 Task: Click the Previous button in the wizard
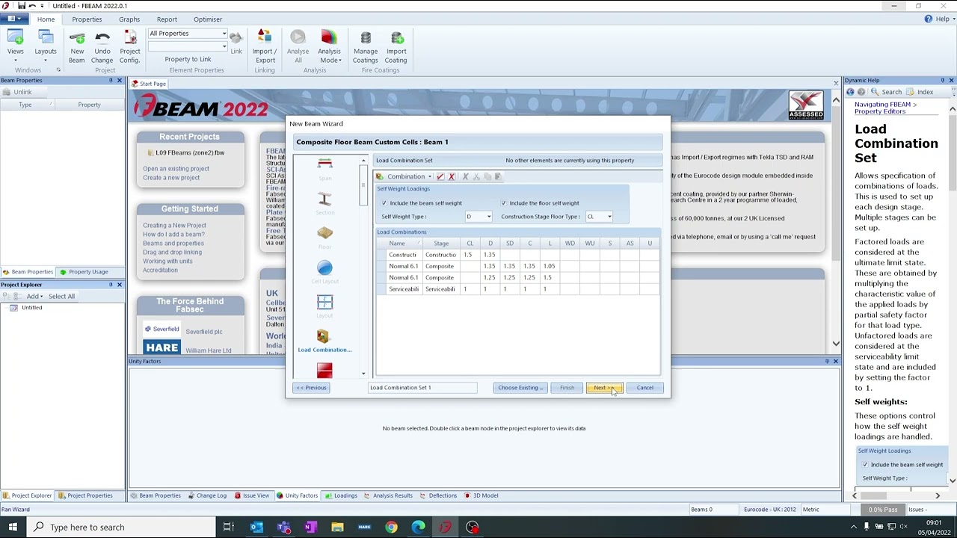point(311,388)
